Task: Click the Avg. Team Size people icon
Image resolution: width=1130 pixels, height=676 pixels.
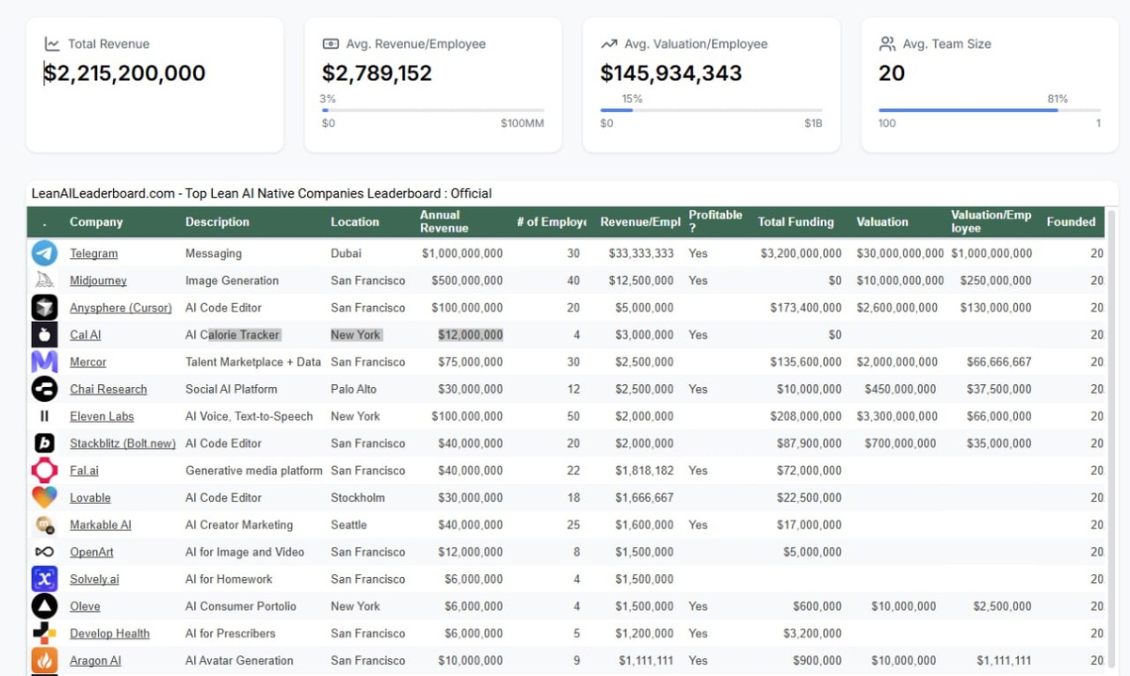Action: 887,44
